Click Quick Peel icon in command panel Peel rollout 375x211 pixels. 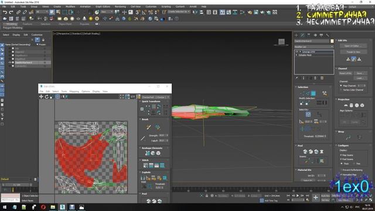point(305,152)
